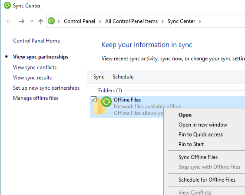Choose Pin to Quick access menu entry

click(201, 134)
